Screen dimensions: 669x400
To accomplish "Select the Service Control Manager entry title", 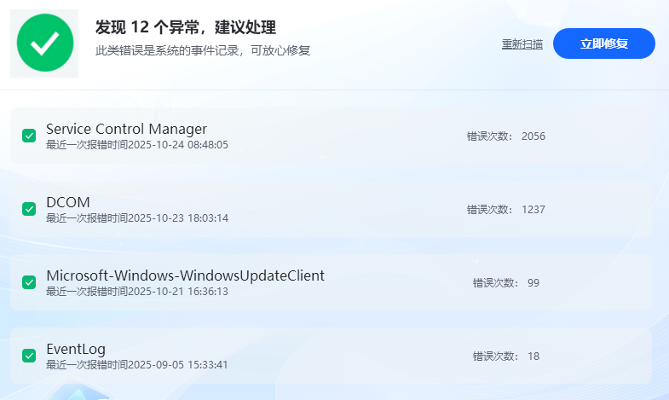I will [x=126, y=129].
